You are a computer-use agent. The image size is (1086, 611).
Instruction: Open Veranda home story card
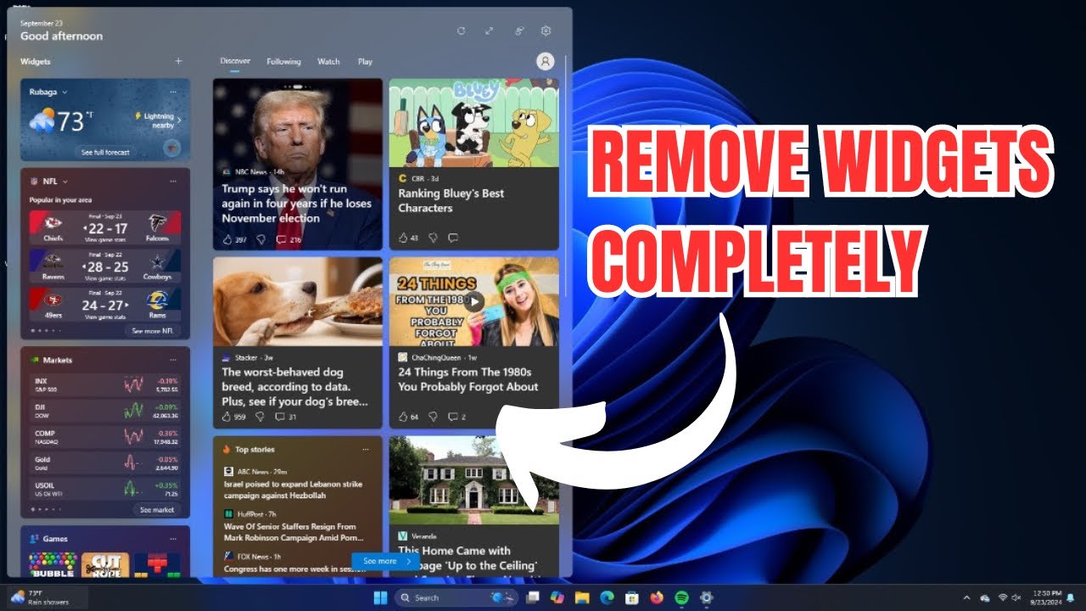[x=474, y=507]
